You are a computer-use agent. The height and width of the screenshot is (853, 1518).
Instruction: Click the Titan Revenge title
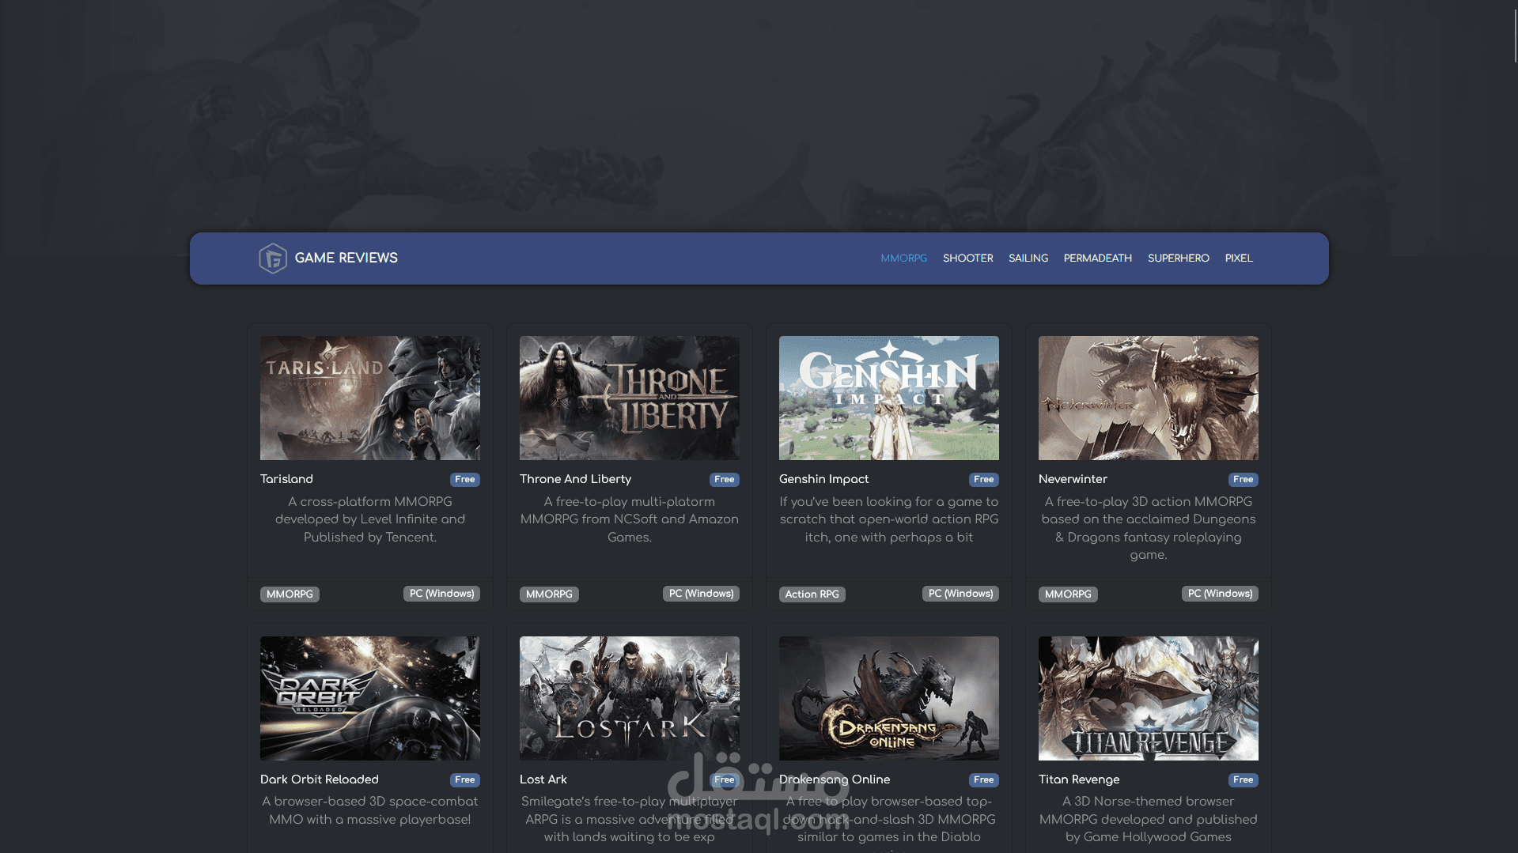(x=1079, y=779)
